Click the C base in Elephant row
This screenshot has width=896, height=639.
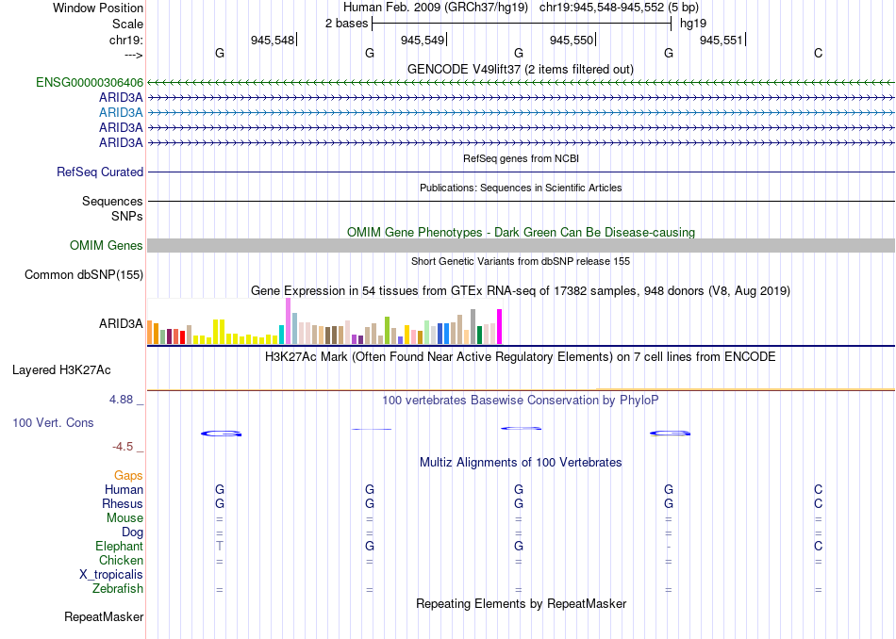[x=819, y=546]
